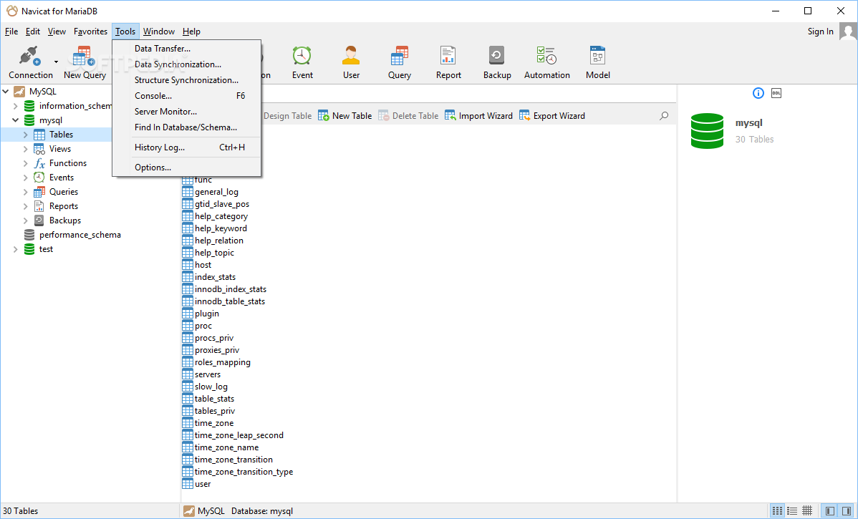Expand the test database node
The width and height of the screenshot is (858, 519).
pyautogui.click(x=15, y=249)
